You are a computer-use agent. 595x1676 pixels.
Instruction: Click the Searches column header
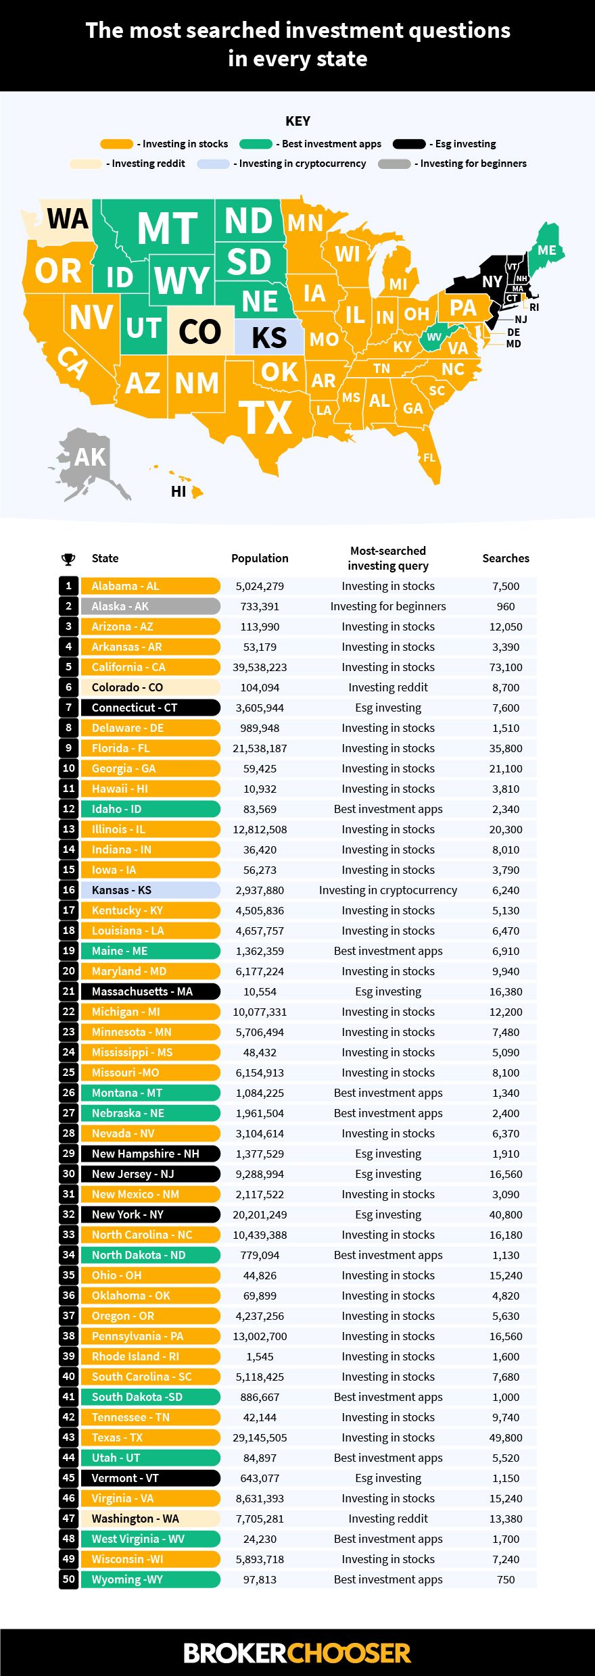click(x=506, y=558)
